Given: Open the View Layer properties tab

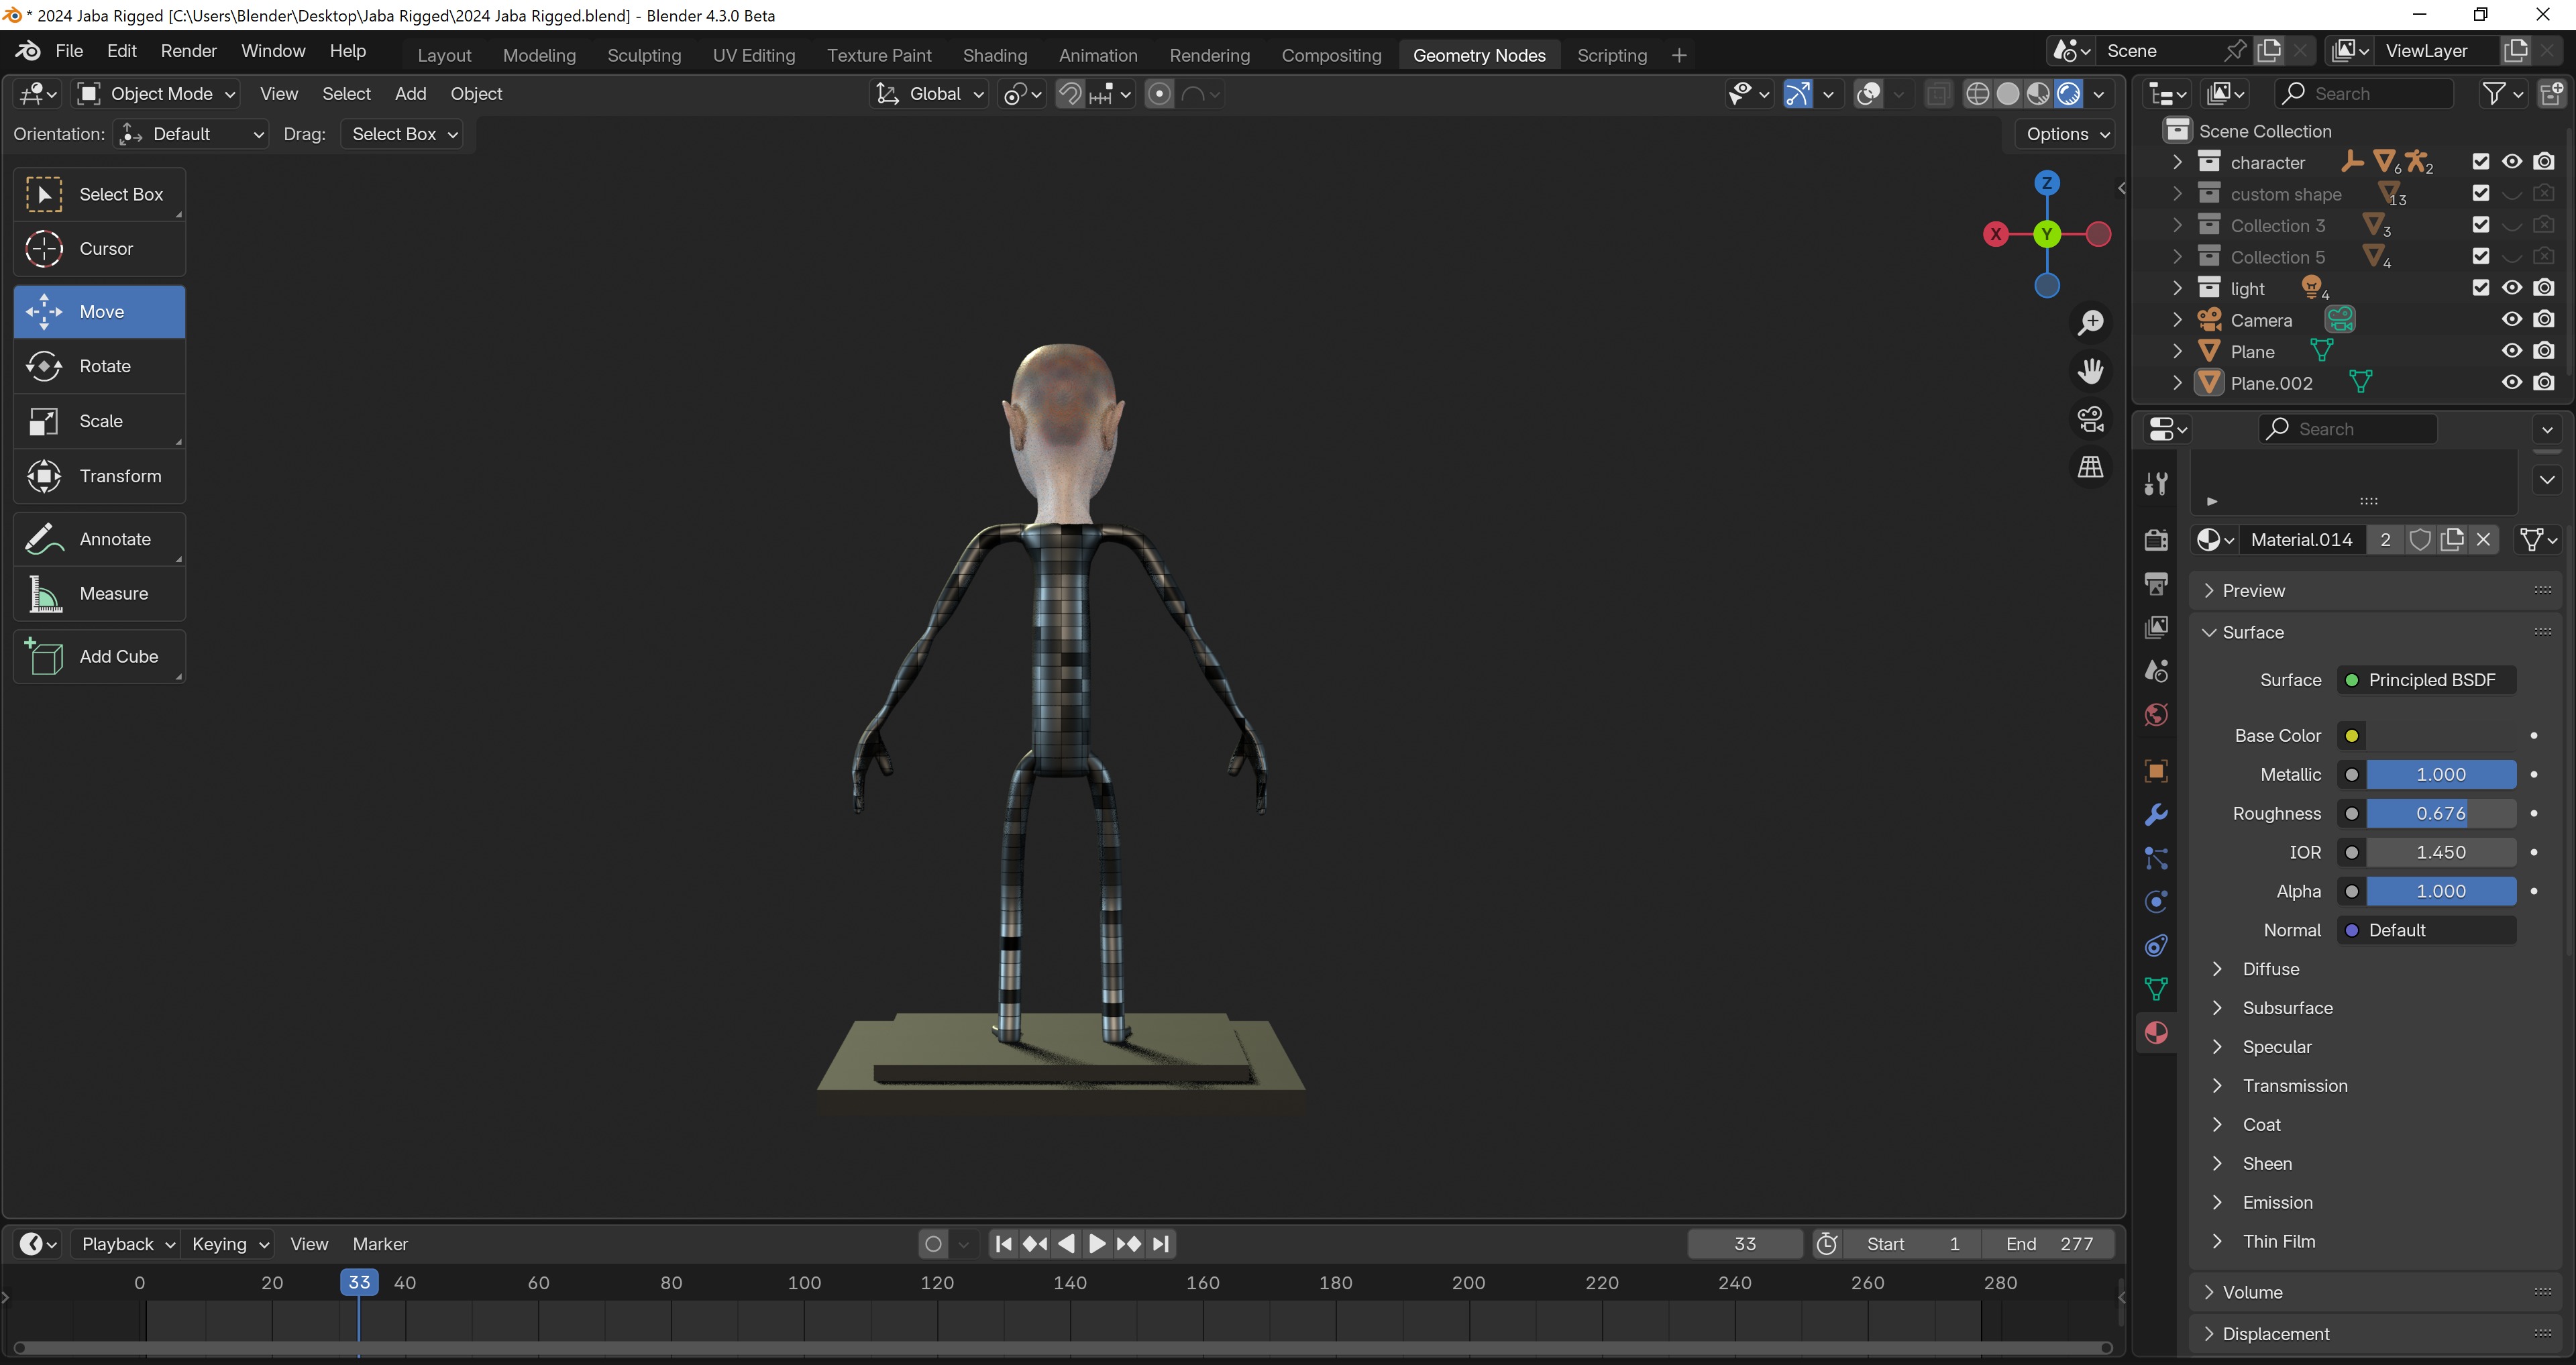Looking at the screenshot, I should [x=2156, y=627].
